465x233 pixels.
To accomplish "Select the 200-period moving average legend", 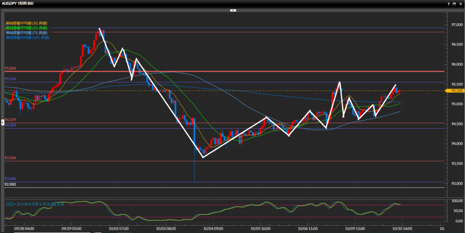I will [27, 38].
